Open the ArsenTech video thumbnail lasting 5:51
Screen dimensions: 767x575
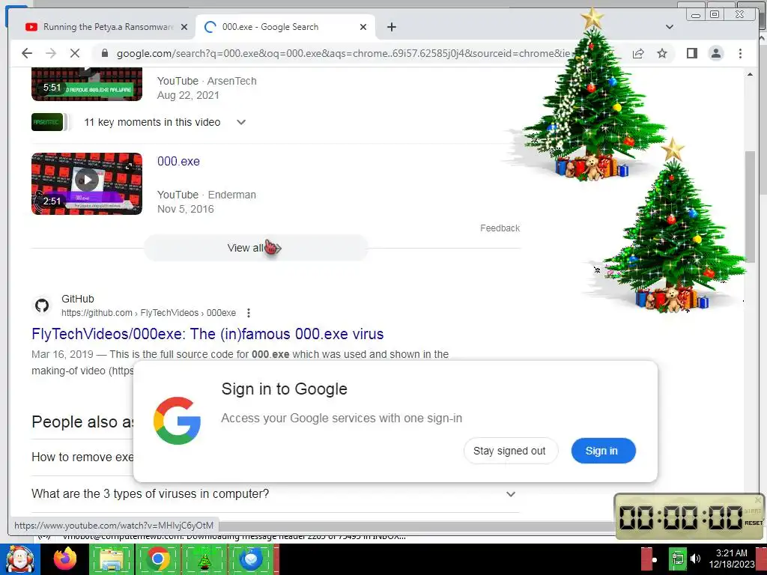click(87, 85)
